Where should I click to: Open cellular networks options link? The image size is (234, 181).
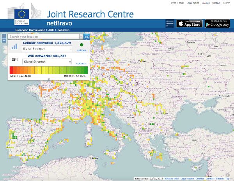tap(82, 50)
